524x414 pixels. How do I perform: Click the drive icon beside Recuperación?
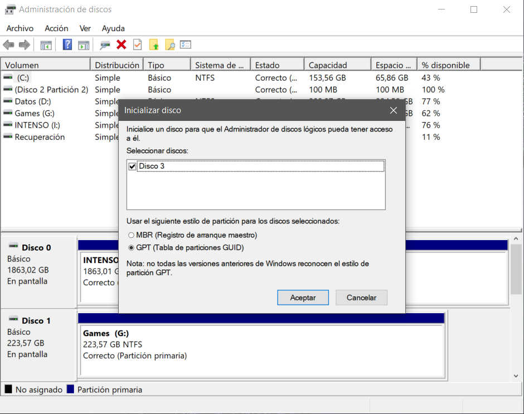coord(8,137)
